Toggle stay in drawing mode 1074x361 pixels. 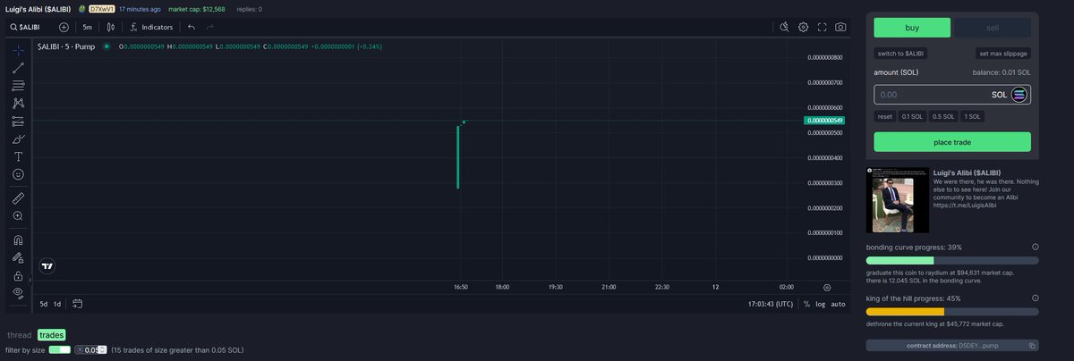(18, 257)
